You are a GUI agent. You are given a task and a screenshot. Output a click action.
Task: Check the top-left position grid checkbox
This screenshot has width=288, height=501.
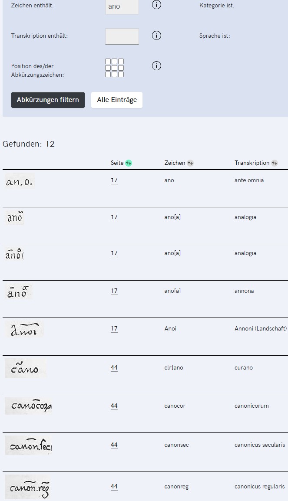(108, 62)
